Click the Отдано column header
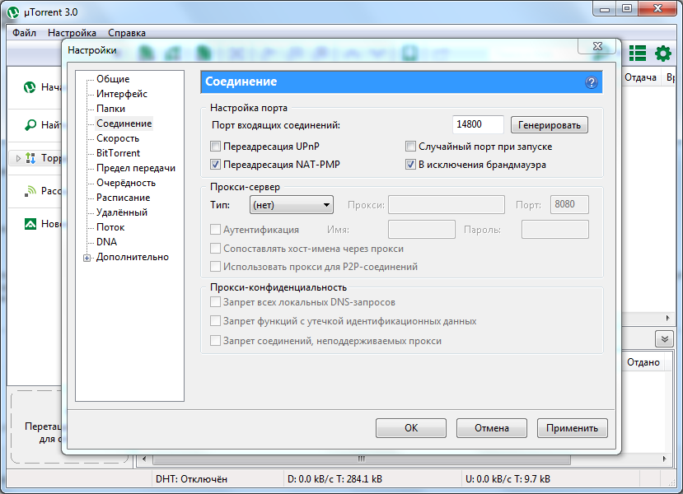The height and width of the screenshot is (494, 683). coord(643,362)
